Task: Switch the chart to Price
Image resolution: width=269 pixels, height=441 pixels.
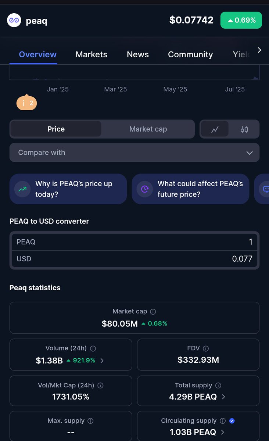Action: [56, 129]
